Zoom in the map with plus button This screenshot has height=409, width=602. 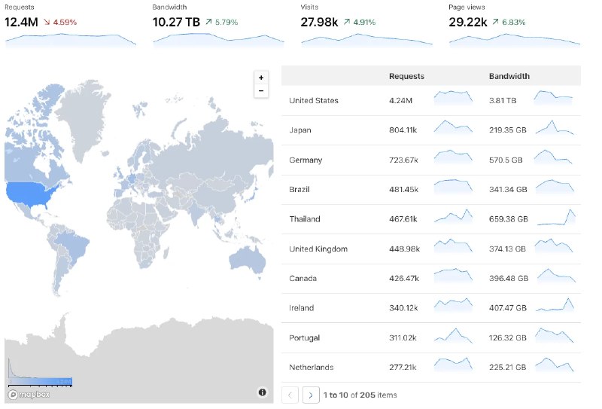(x=261, y=78)
